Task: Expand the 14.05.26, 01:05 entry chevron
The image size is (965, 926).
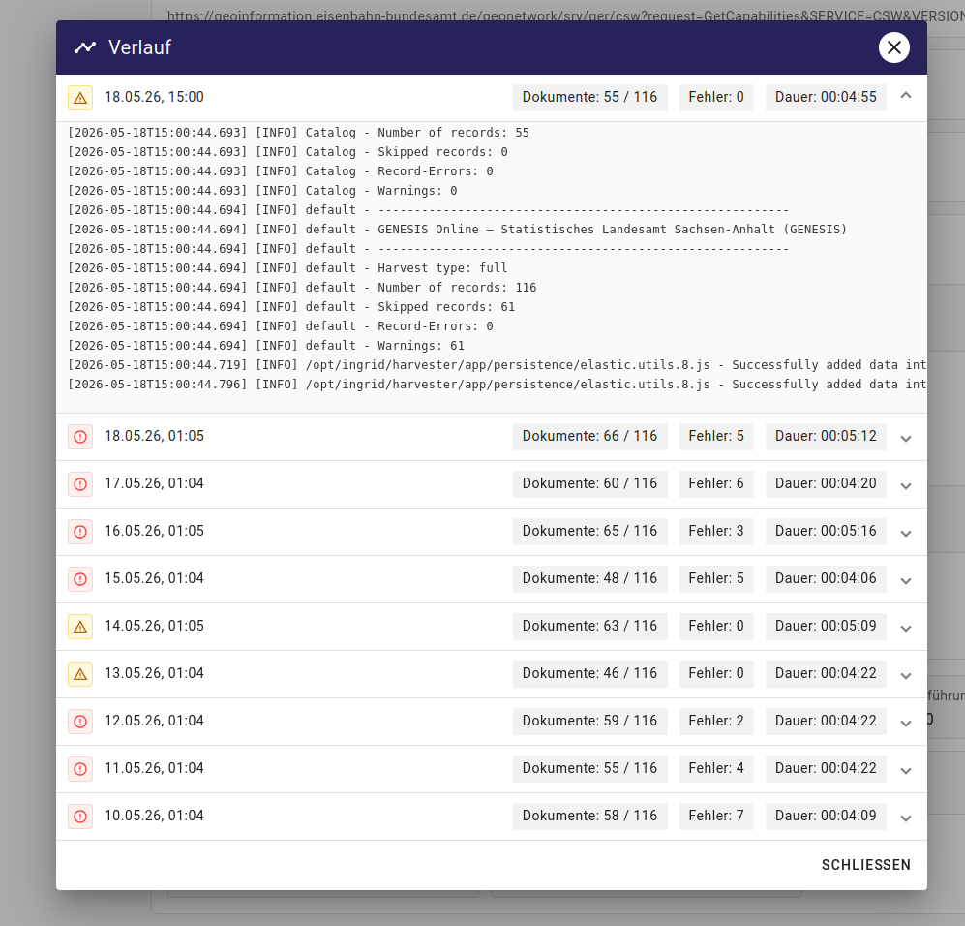Action: click(905, 628)
